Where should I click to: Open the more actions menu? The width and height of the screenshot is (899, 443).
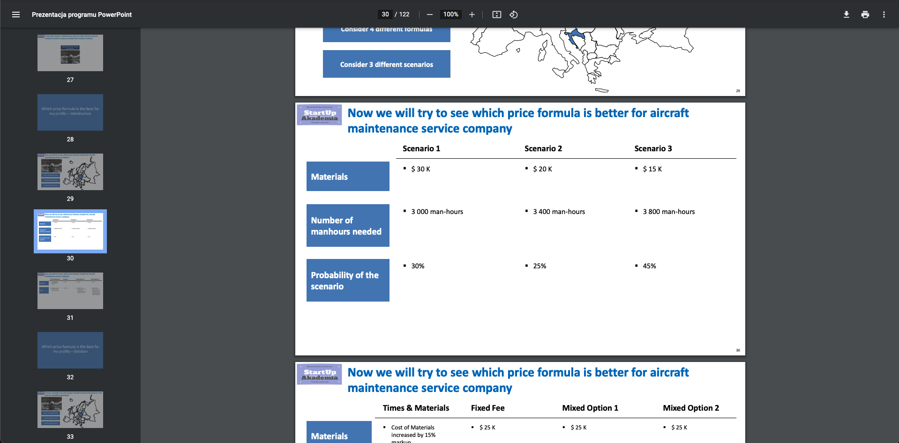point(884,15)
